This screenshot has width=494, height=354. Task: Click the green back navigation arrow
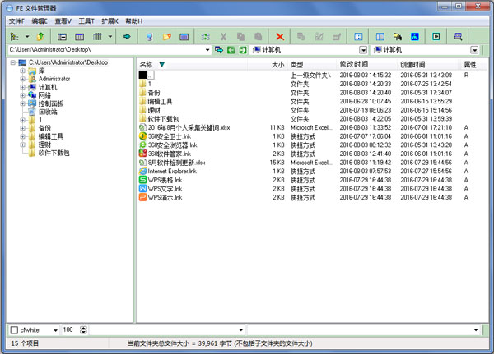click(x=231, y=50)
